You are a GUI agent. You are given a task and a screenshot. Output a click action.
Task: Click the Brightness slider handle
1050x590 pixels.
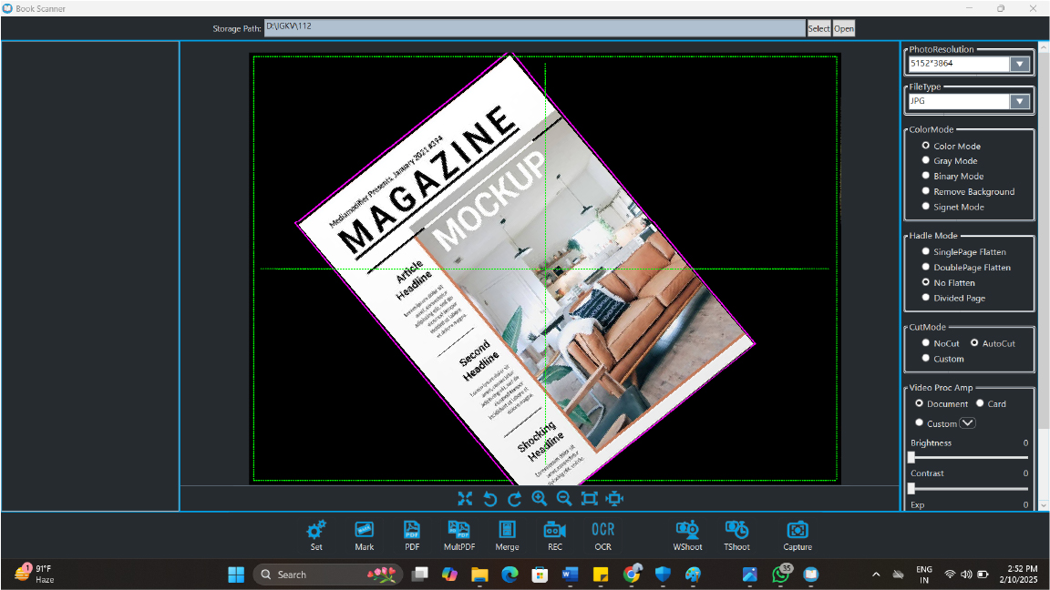(x=911, y=458)
